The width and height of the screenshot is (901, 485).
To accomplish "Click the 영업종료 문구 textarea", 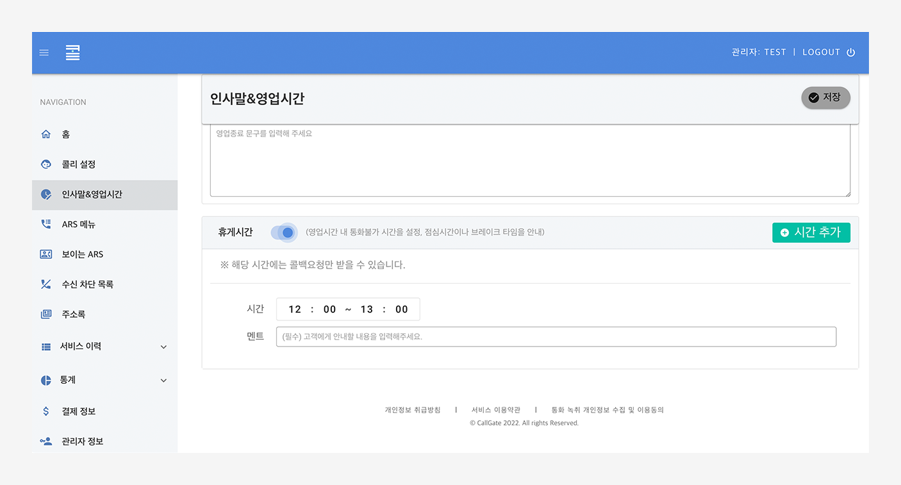I will tap(530, 161).
